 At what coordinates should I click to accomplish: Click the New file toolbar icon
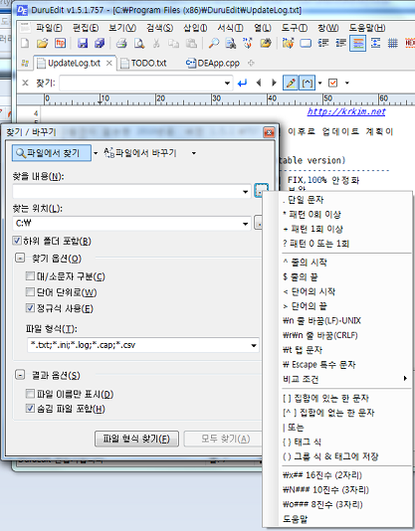(25, 44)
